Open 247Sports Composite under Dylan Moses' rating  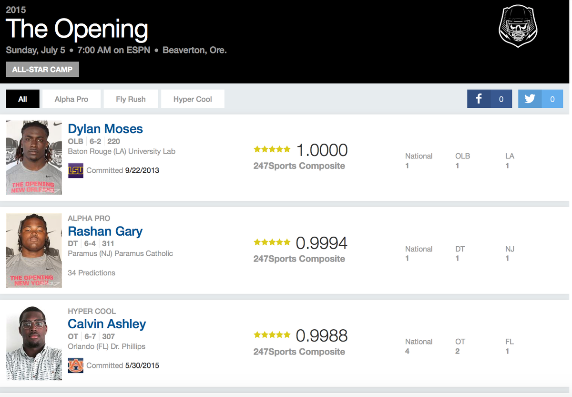coord(299,166)
